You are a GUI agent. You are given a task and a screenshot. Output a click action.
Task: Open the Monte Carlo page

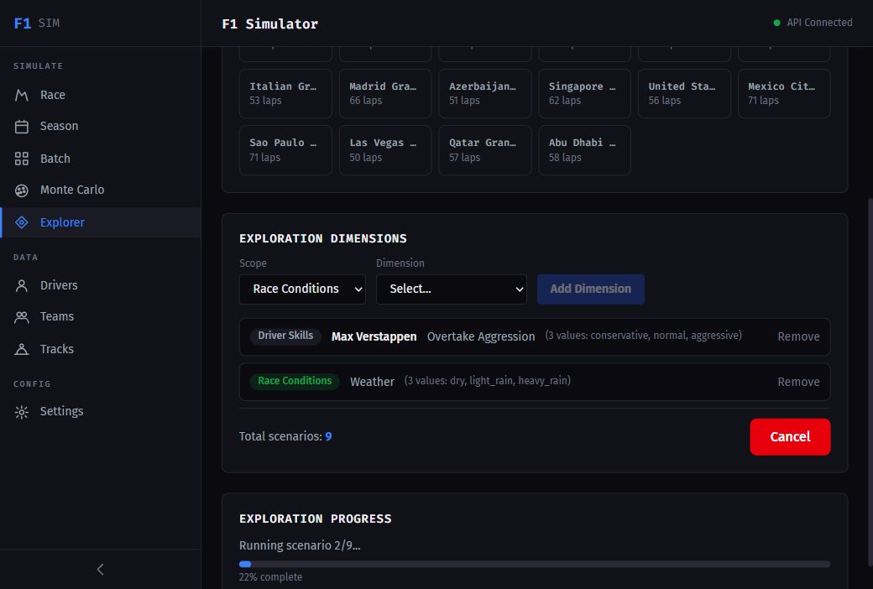point(72,190)
